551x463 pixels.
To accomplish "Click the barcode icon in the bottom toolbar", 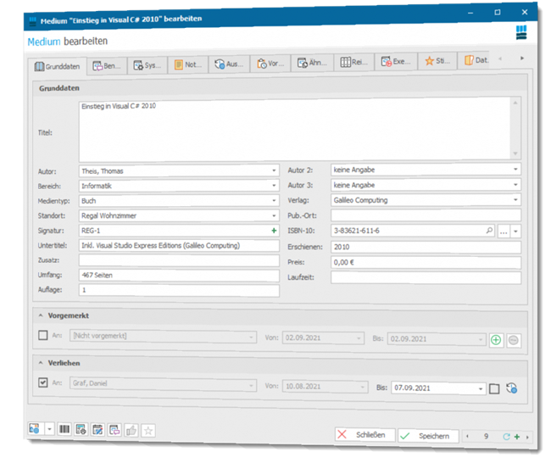I will coord(64,429).
